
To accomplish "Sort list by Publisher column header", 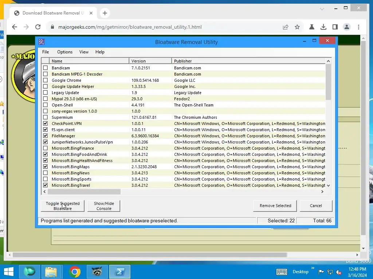I will pyautogui.click(x=248, y=61).
